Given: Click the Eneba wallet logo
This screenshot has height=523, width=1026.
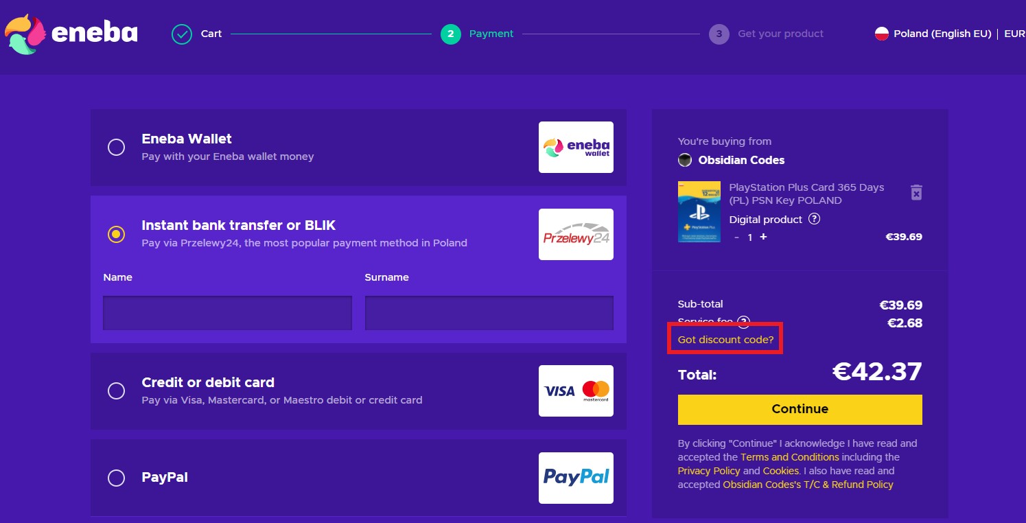Looking at the screenshot, I should (x=576, y=147).
